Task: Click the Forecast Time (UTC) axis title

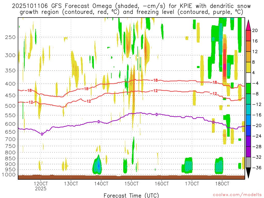Action: click(131, 195)
